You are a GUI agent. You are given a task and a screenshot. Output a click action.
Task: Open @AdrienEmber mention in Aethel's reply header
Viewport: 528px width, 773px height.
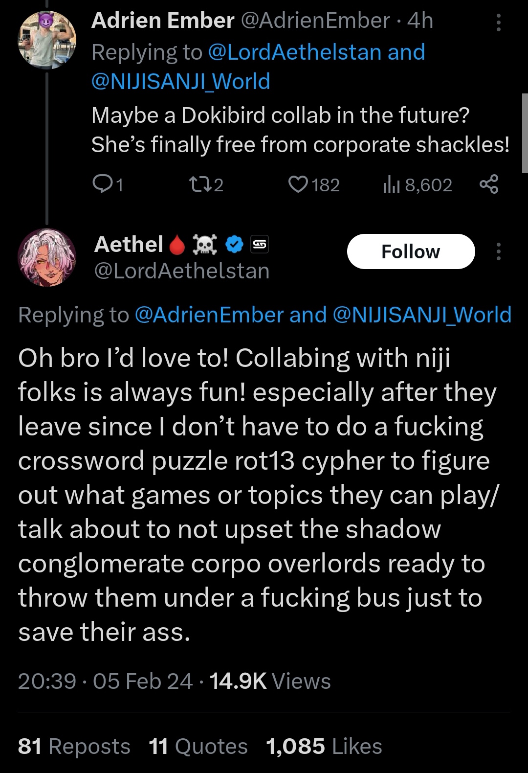tap(209, 315)
